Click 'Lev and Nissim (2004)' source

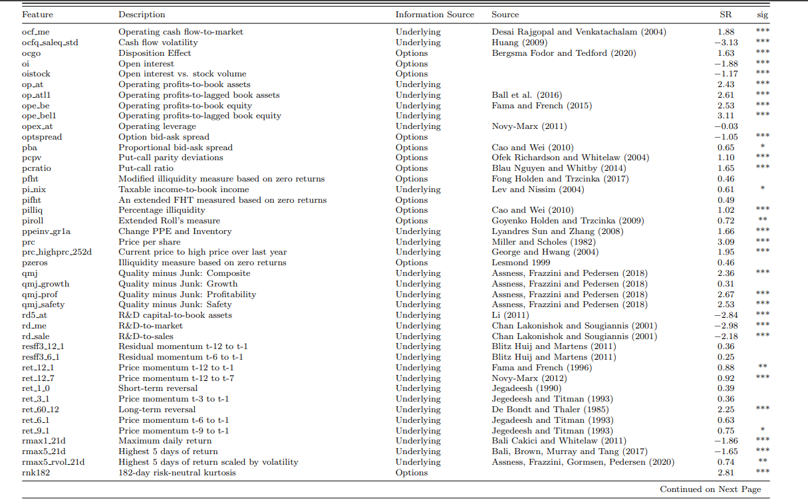538,189
